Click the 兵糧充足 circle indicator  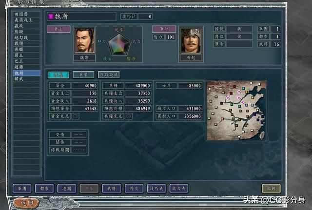(x=129, y=116)
